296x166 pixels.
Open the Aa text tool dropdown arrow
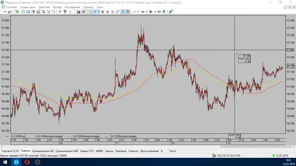coord(147,12)
